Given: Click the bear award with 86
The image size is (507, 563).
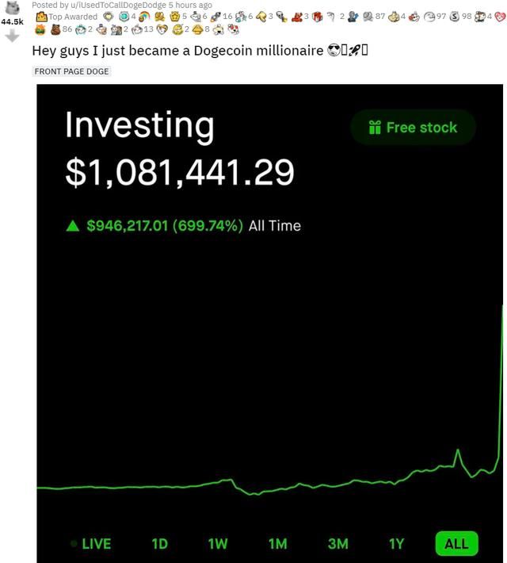Looking at the screenshot, I should (55, 29).
